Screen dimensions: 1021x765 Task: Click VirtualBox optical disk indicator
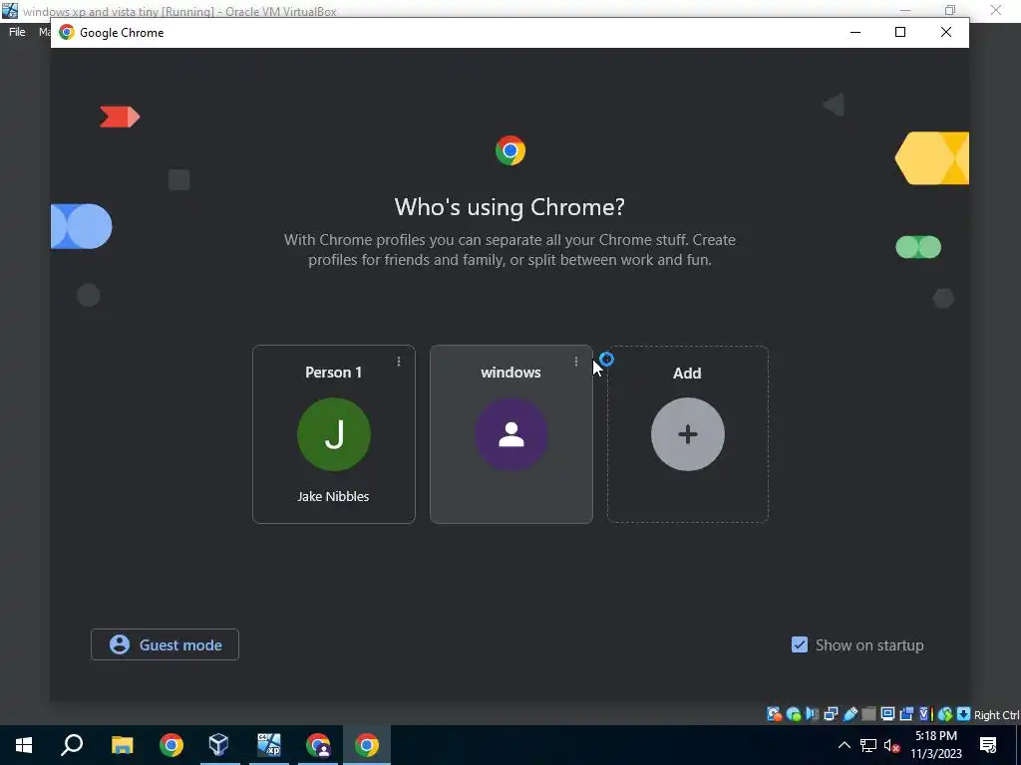[x=794, y=714]
